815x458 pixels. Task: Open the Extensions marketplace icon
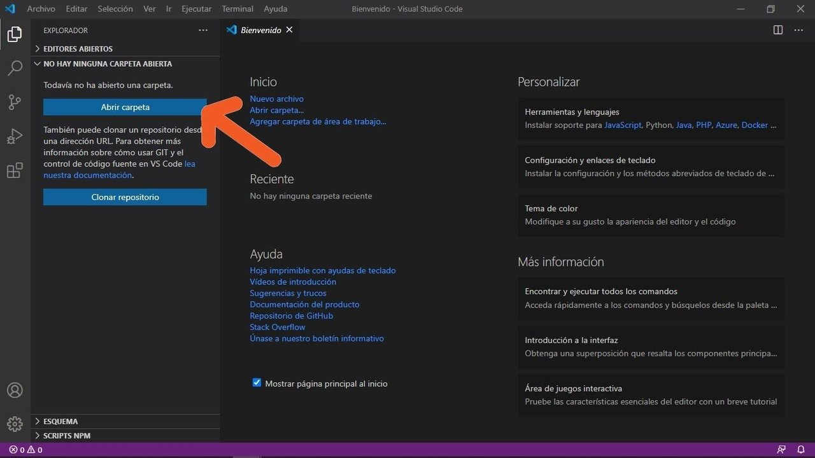point(14,170)
